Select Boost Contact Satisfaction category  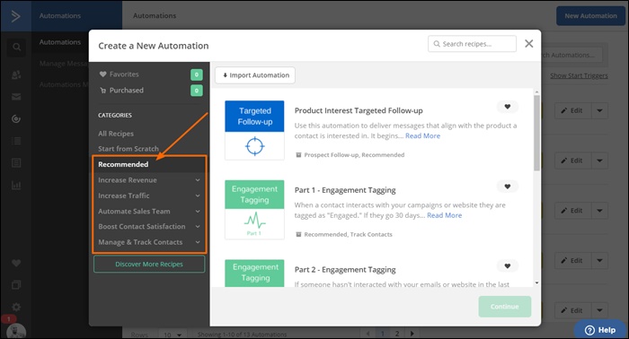142,227
